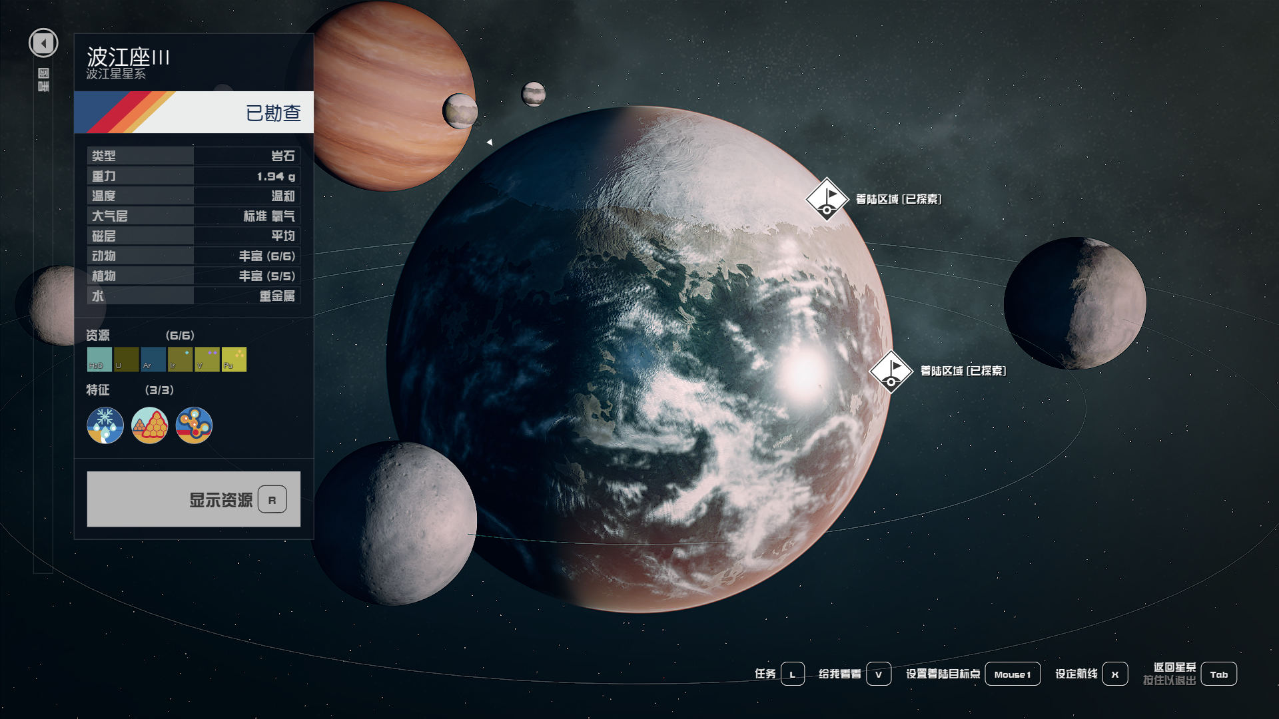Click the 重金属 water value

[277, 296]
